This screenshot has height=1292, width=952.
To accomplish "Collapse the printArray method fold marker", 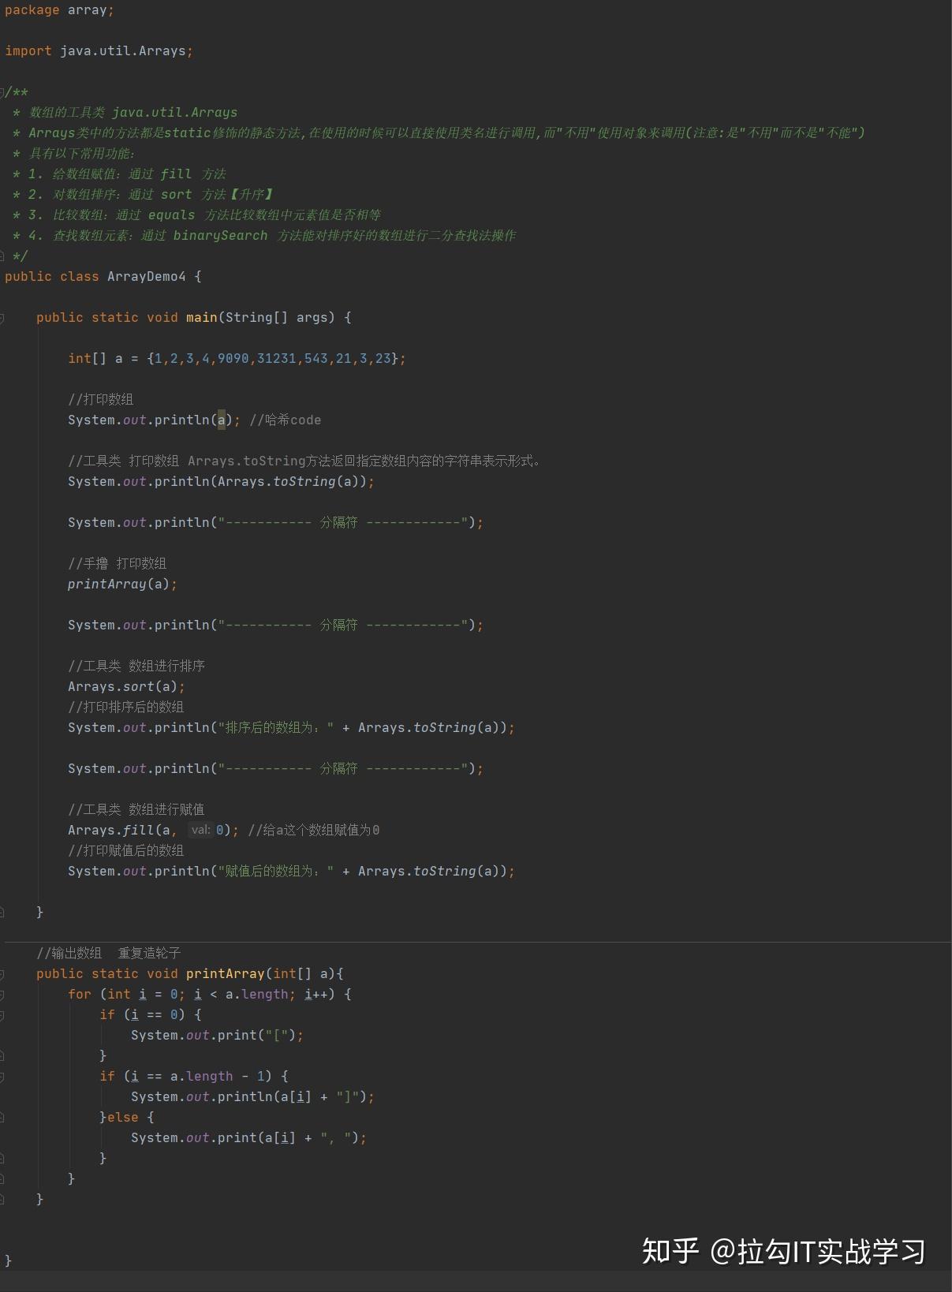I will [2, 974].
